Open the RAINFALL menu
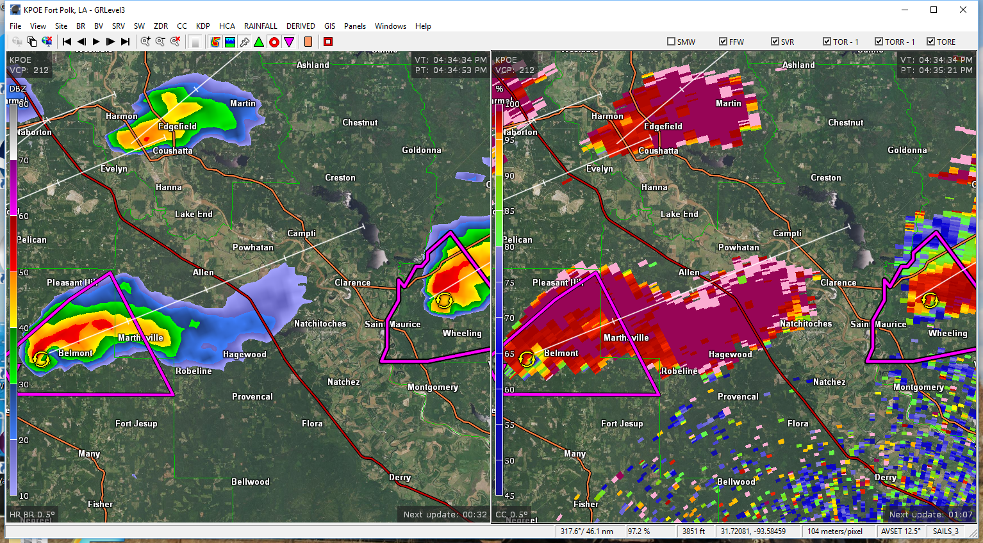 260,26
